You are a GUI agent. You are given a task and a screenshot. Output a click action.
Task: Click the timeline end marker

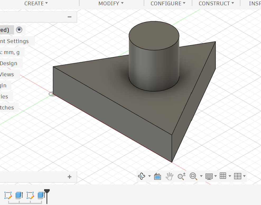47,196
